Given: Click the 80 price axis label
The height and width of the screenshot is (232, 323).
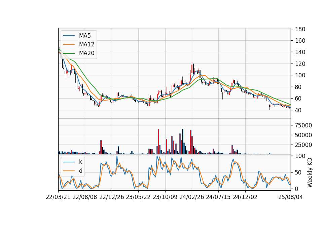Looking at the screenshot, I should (x=298, y=87).
